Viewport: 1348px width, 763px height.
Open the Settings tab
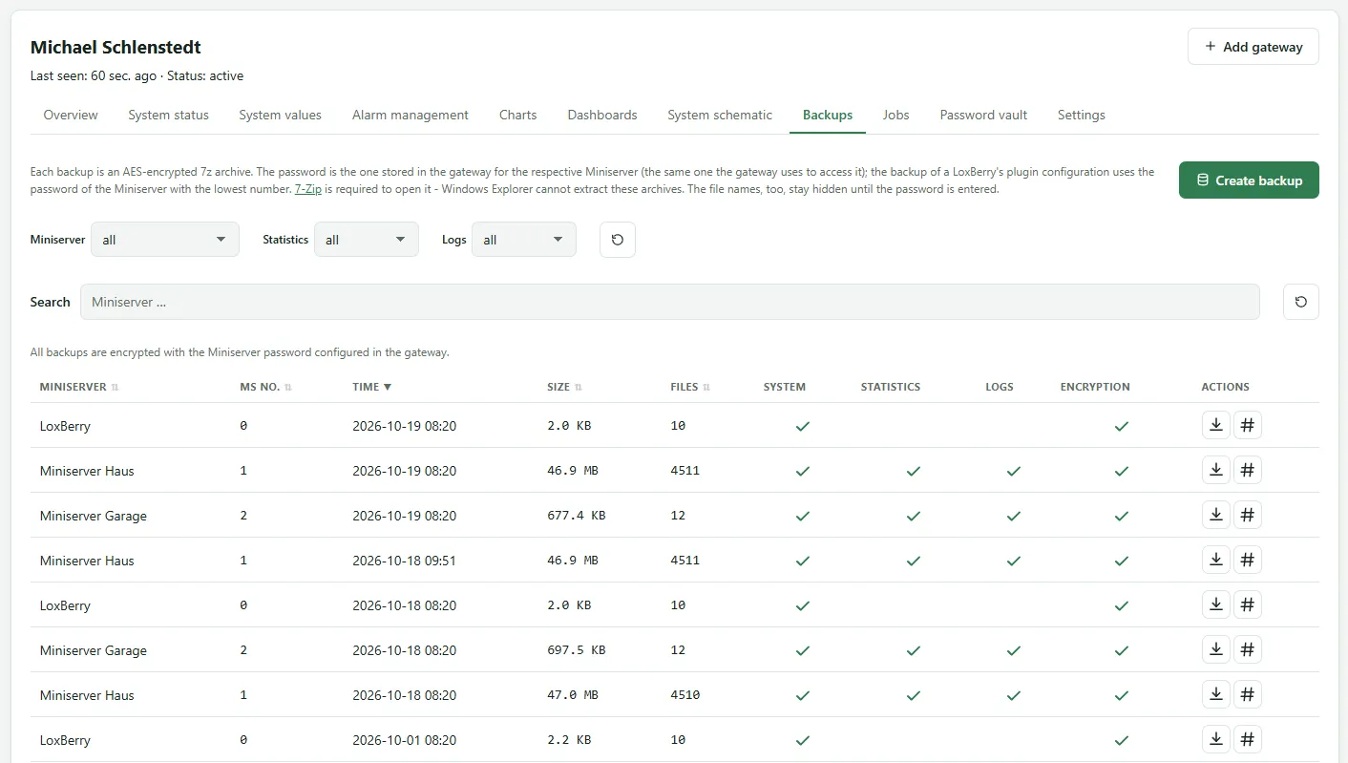[x=1082, y=115]
